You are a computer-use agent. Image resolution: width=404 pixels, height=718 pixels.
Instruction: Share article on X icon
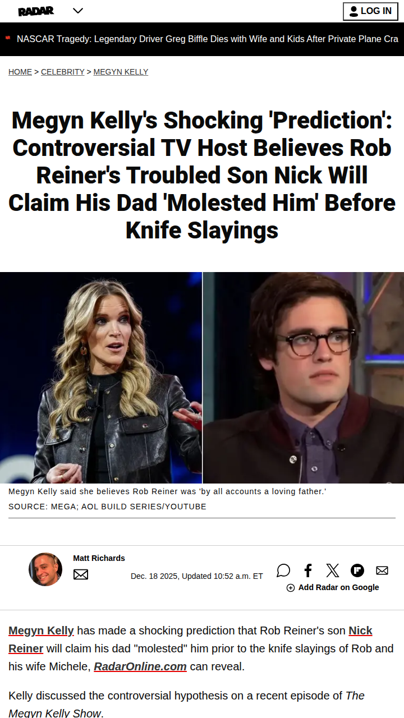point(333,570)
